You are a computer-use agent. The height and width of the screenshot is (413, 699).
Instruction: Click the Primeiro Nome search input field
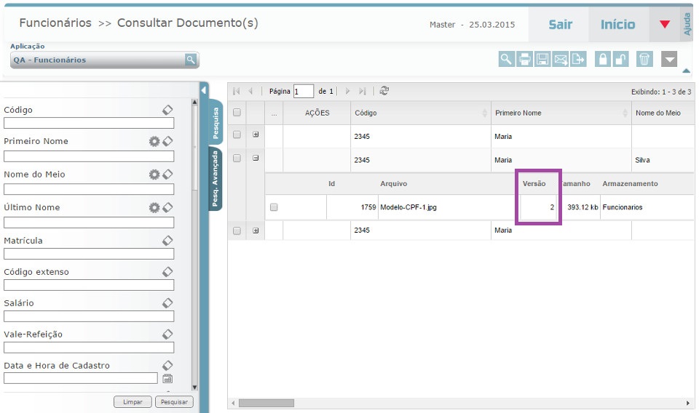[89, 156]
